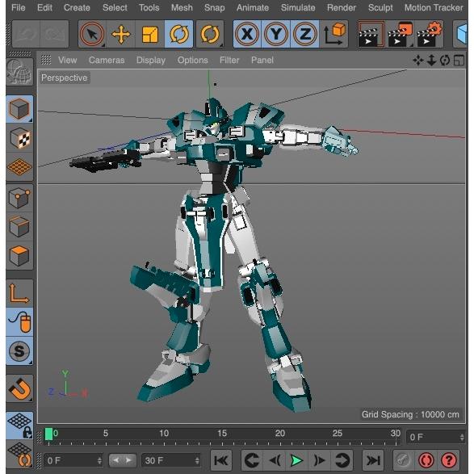The height and width of the screenshot is (474, 474).
Task: Click the viewport orbit camera icon
Action: pos(445,60)
